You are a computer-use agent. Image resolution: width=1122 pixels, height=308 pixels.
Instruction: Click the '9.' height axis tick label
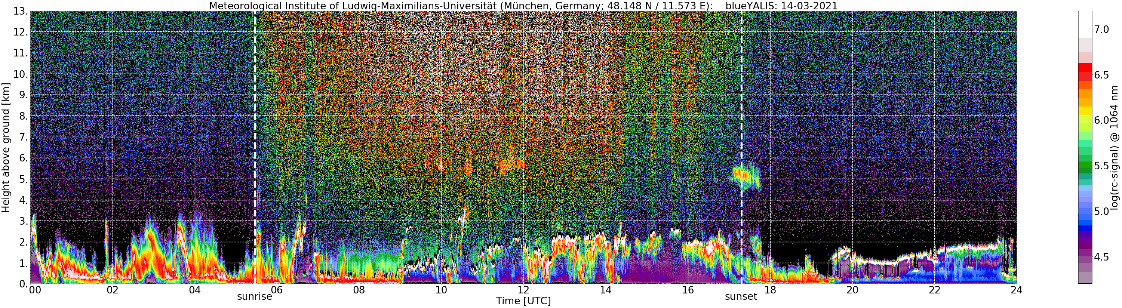[23, 95]
